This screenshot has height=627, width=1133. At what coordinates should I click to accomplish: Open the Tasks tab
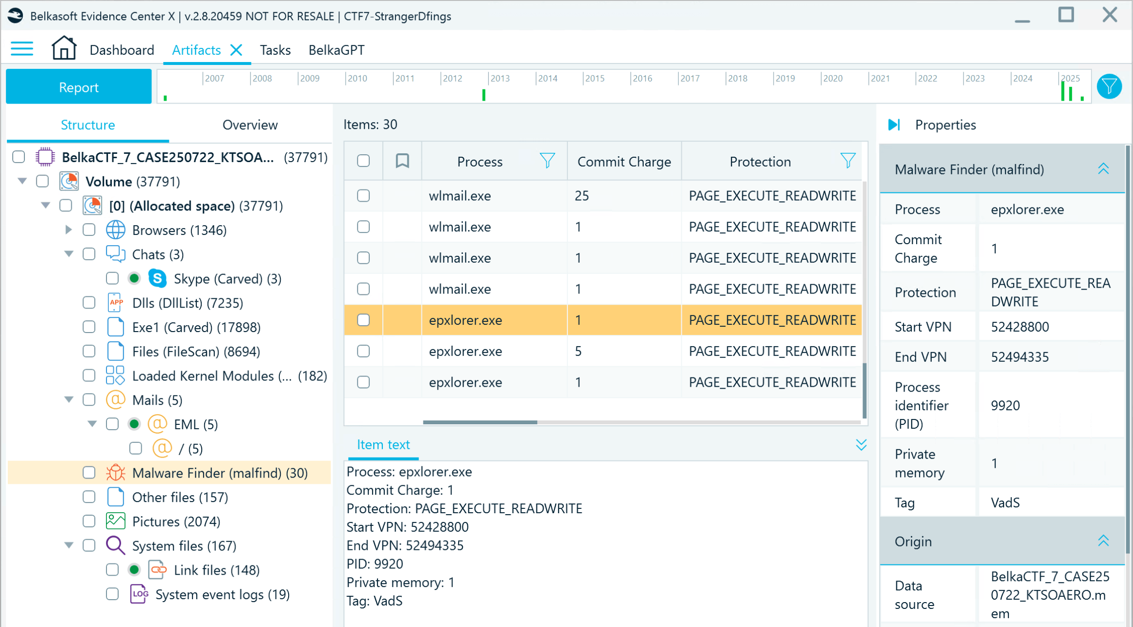pos(275,50)
